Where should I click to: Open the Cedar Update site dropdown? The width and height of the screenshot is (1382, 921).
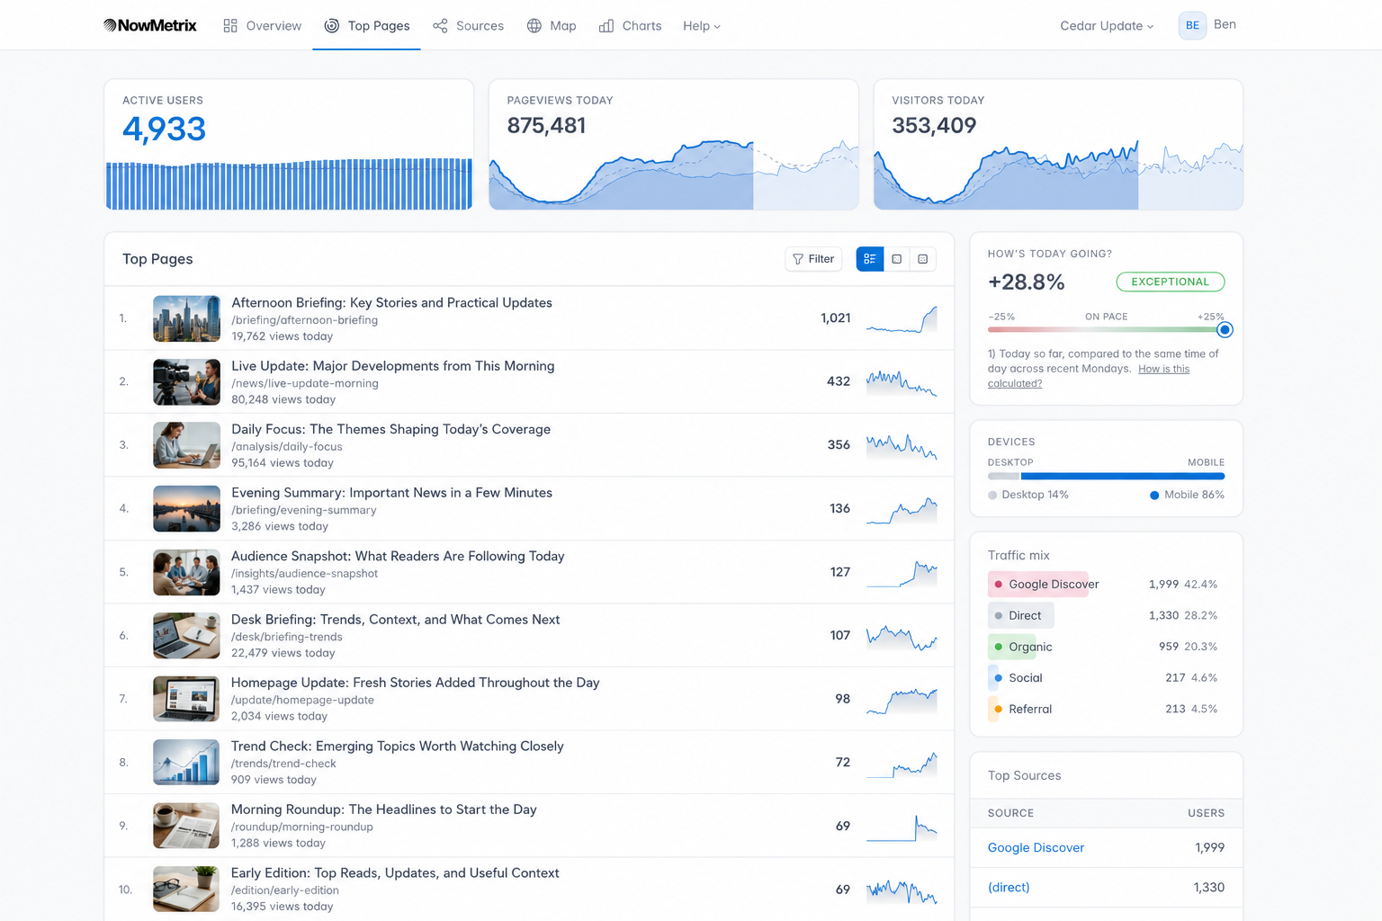(1107, 25)
